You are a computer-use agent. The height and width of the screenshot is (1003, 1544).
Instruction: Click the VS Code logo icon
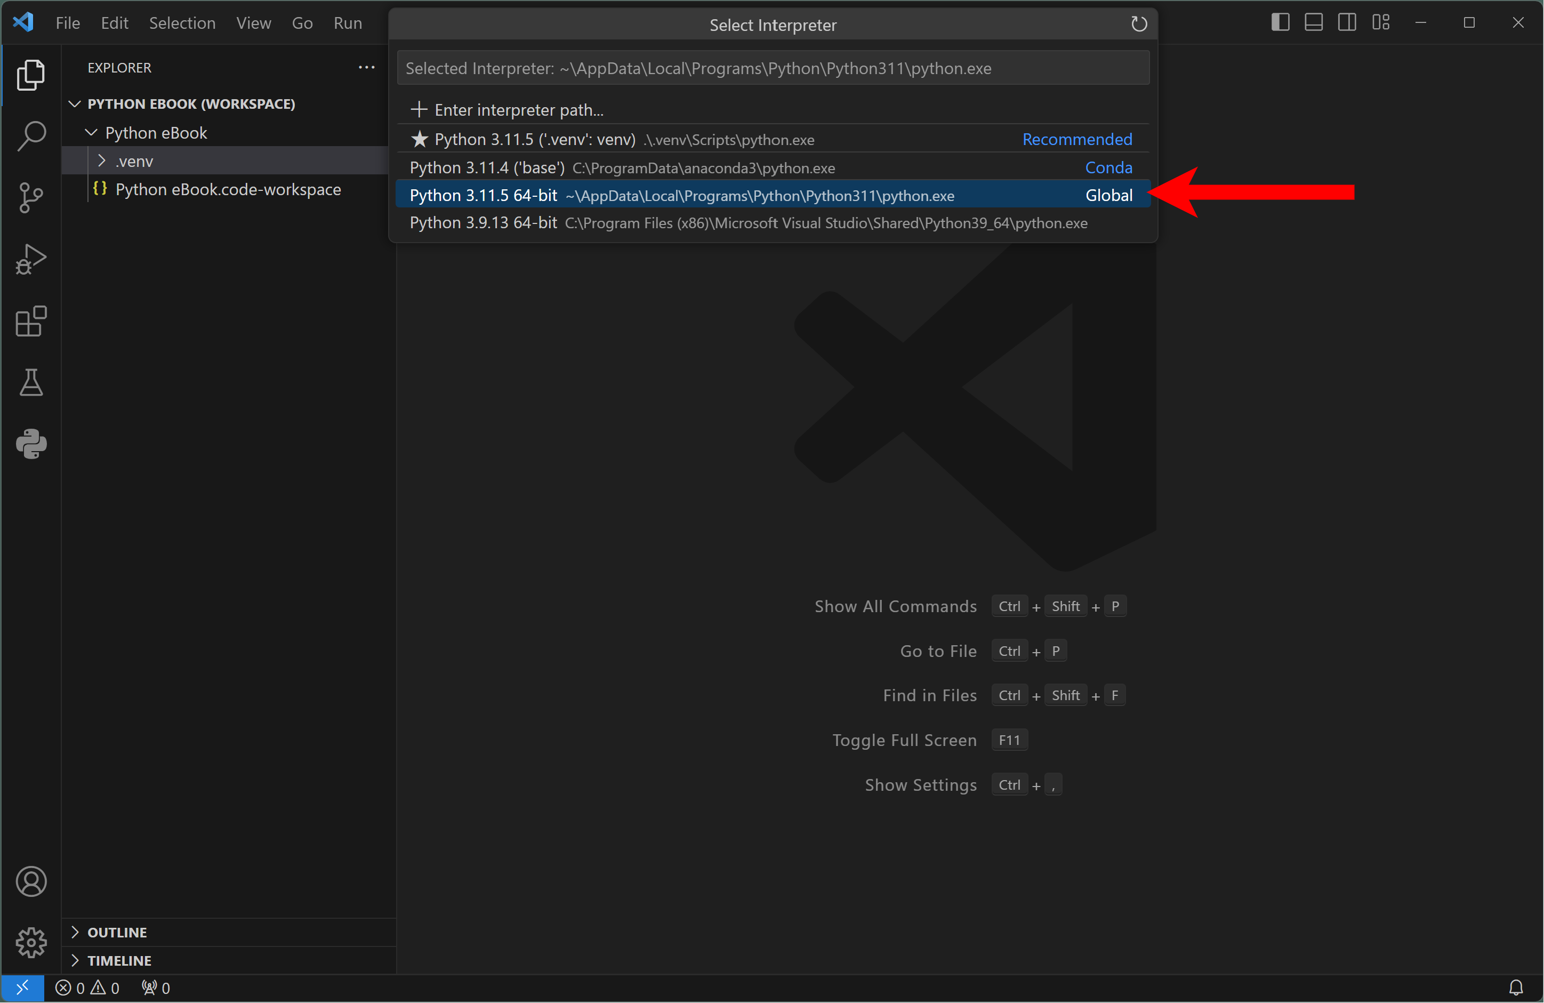coord(23,23)
